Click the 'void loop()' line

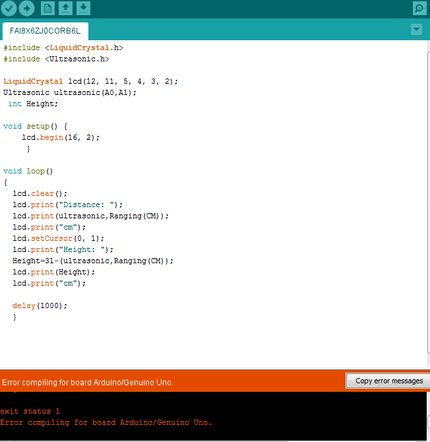[28, 171]
